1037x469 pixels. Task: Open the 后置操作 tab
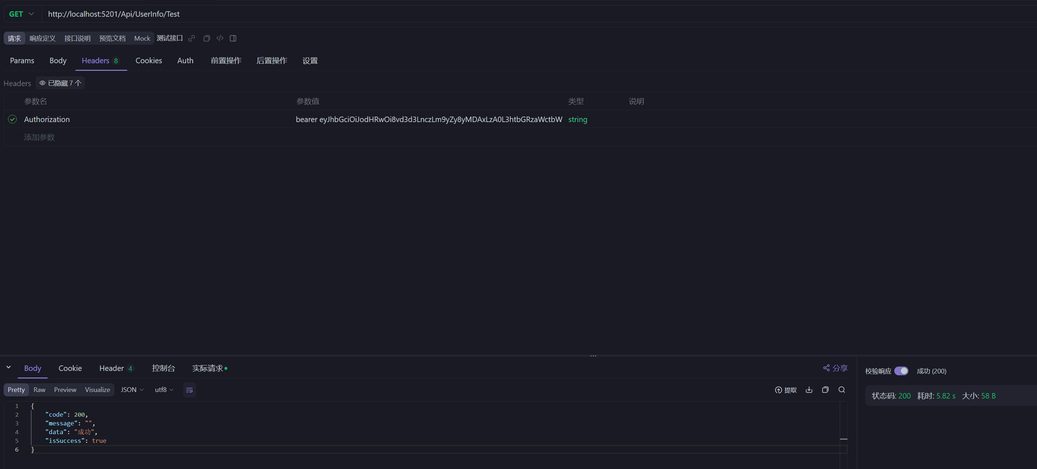click(272, 60)
